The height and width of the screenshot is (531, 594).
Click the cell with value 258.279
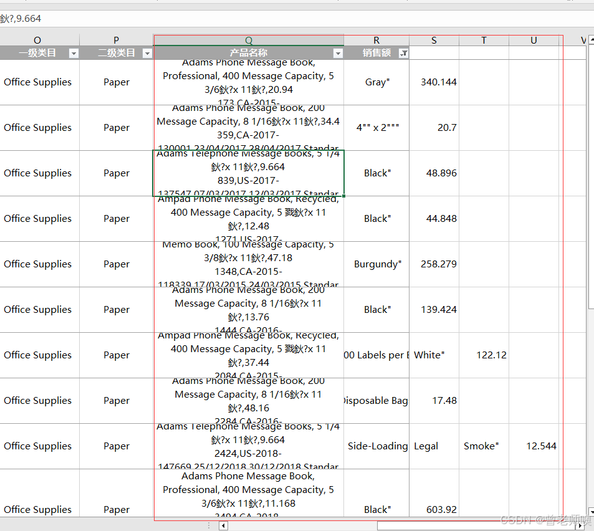pos(434,264)
